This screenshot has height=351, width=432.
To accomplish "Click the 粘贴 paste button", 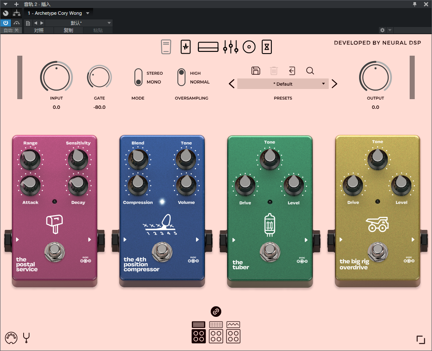I will pyautogui.click(x=98, y=30).
